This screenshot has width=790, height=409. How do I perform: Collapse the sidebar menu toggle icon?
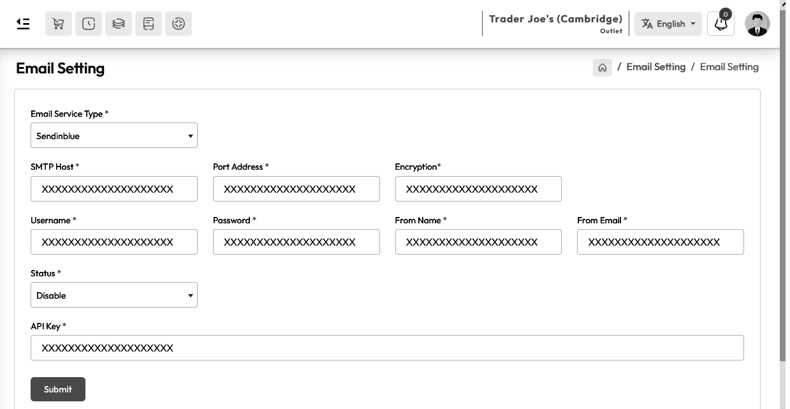click(x=23, y=24)
